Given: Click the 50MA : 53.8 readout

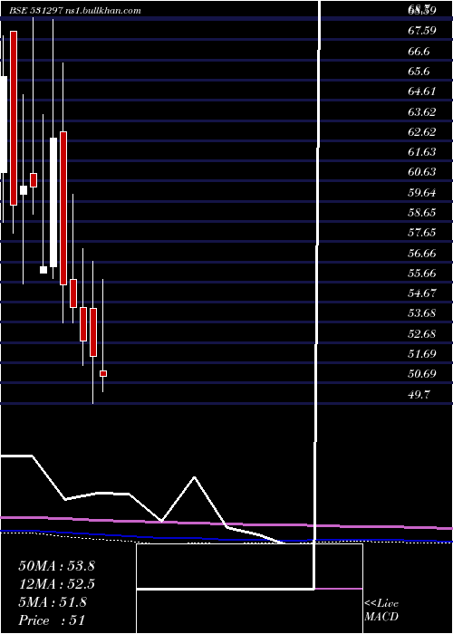Looking at the screenshot, I should pos(56,566).
